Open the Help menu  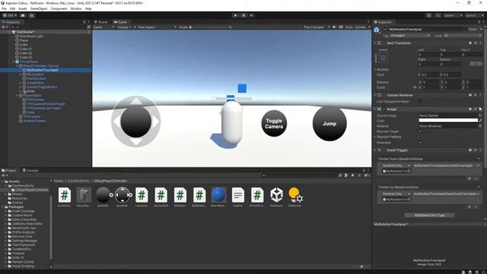tap(88, 8)
